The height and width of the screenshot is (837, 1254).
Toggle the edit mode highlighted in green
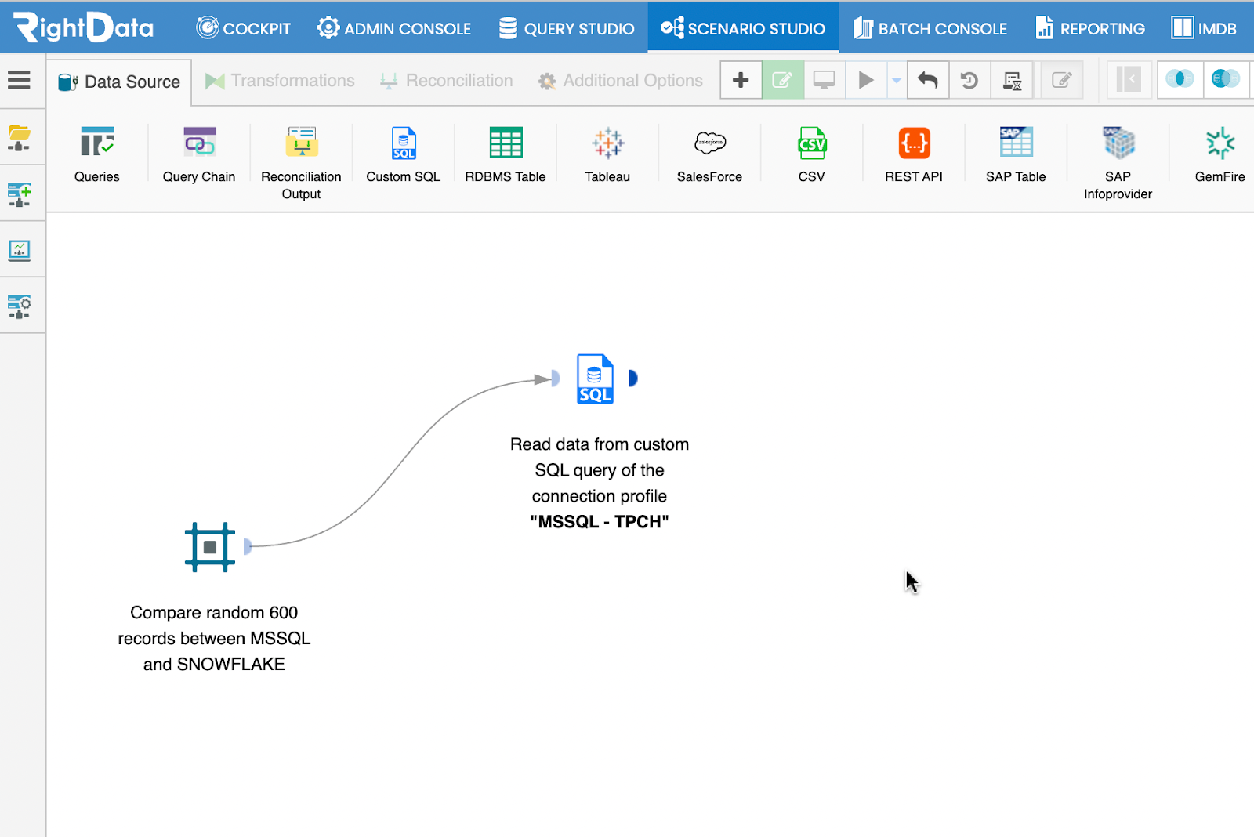pos(782,80)
